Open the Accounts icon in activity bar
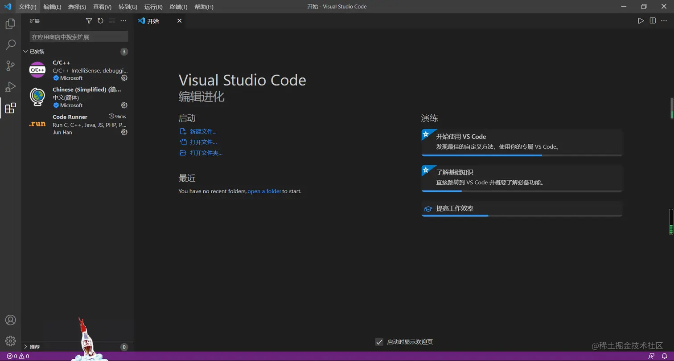This screenshot has height=361, width=674. pos(10,320)
